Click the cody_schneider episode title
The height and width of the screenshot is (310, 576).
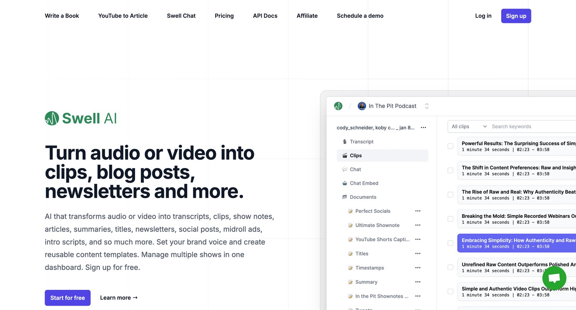[x=375, y=128]
